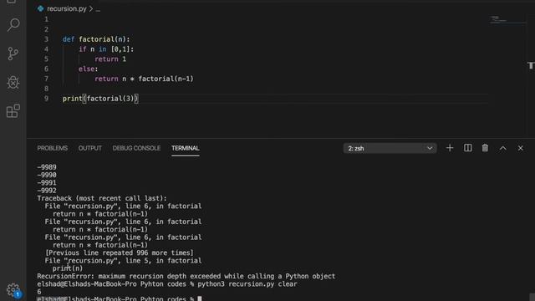Open the Manage gear menu
This screenshot has width=535, height=301.
tap(13, 290)
